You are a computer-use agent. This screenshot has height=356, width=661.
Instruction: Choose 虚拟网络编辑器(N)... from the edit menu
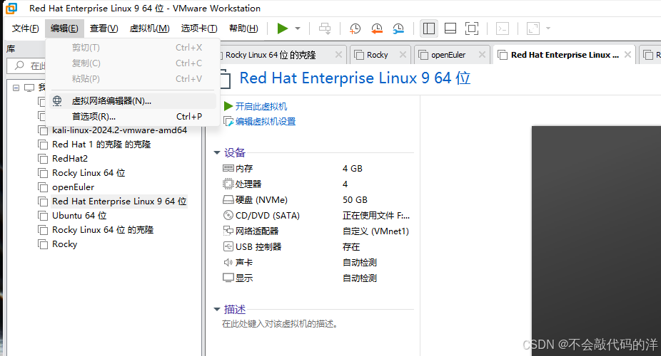coord(133,101)
